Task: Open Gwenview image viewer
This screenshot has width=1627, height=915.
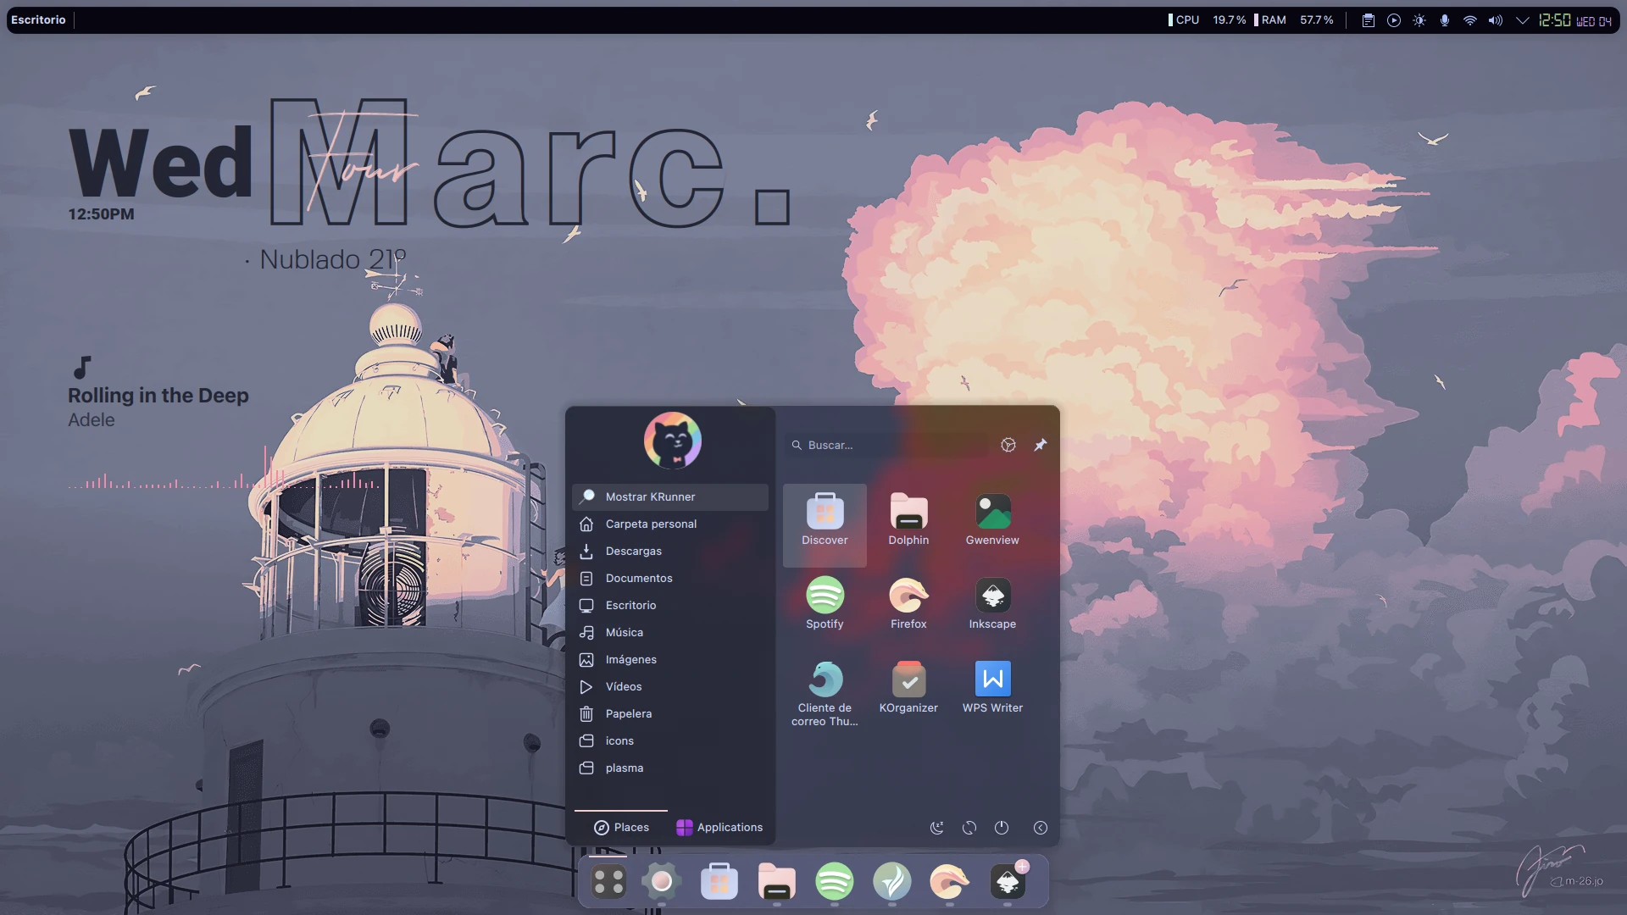Action: click(x=992, y=518)
